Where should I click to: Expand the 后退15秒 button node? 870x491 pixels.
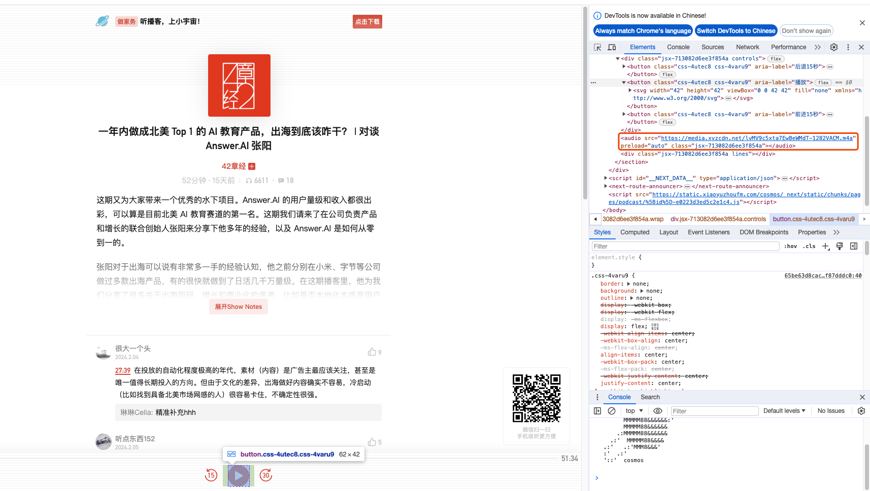[x=624, y=66]
